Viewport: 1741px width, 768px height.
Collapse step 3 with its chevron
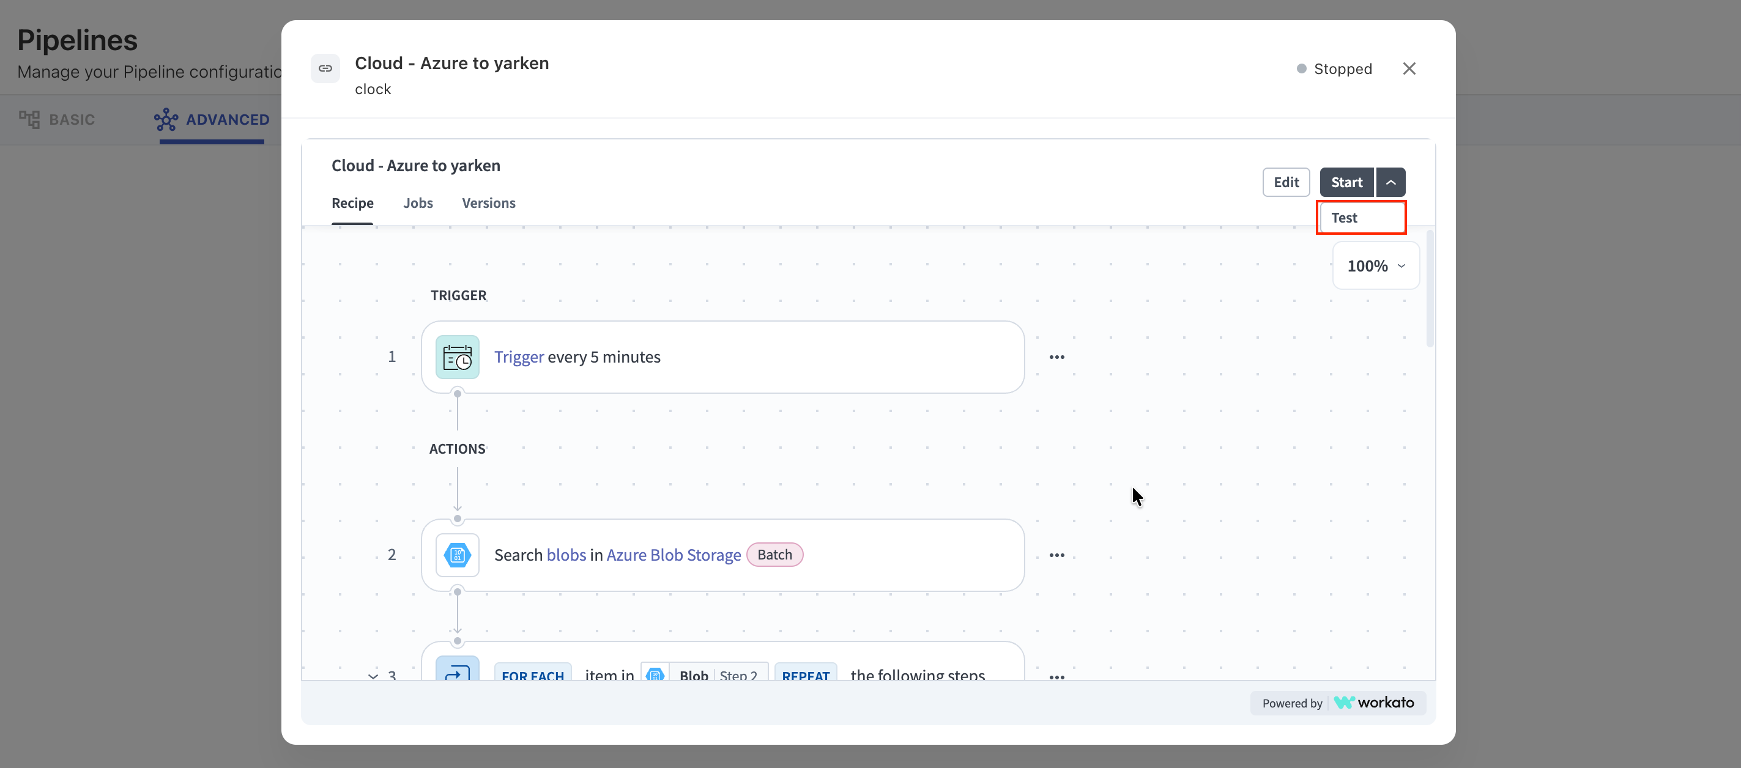point(373,676)
